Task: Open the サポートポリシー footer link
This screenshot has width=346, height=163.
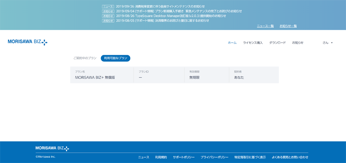Action: 184,157
